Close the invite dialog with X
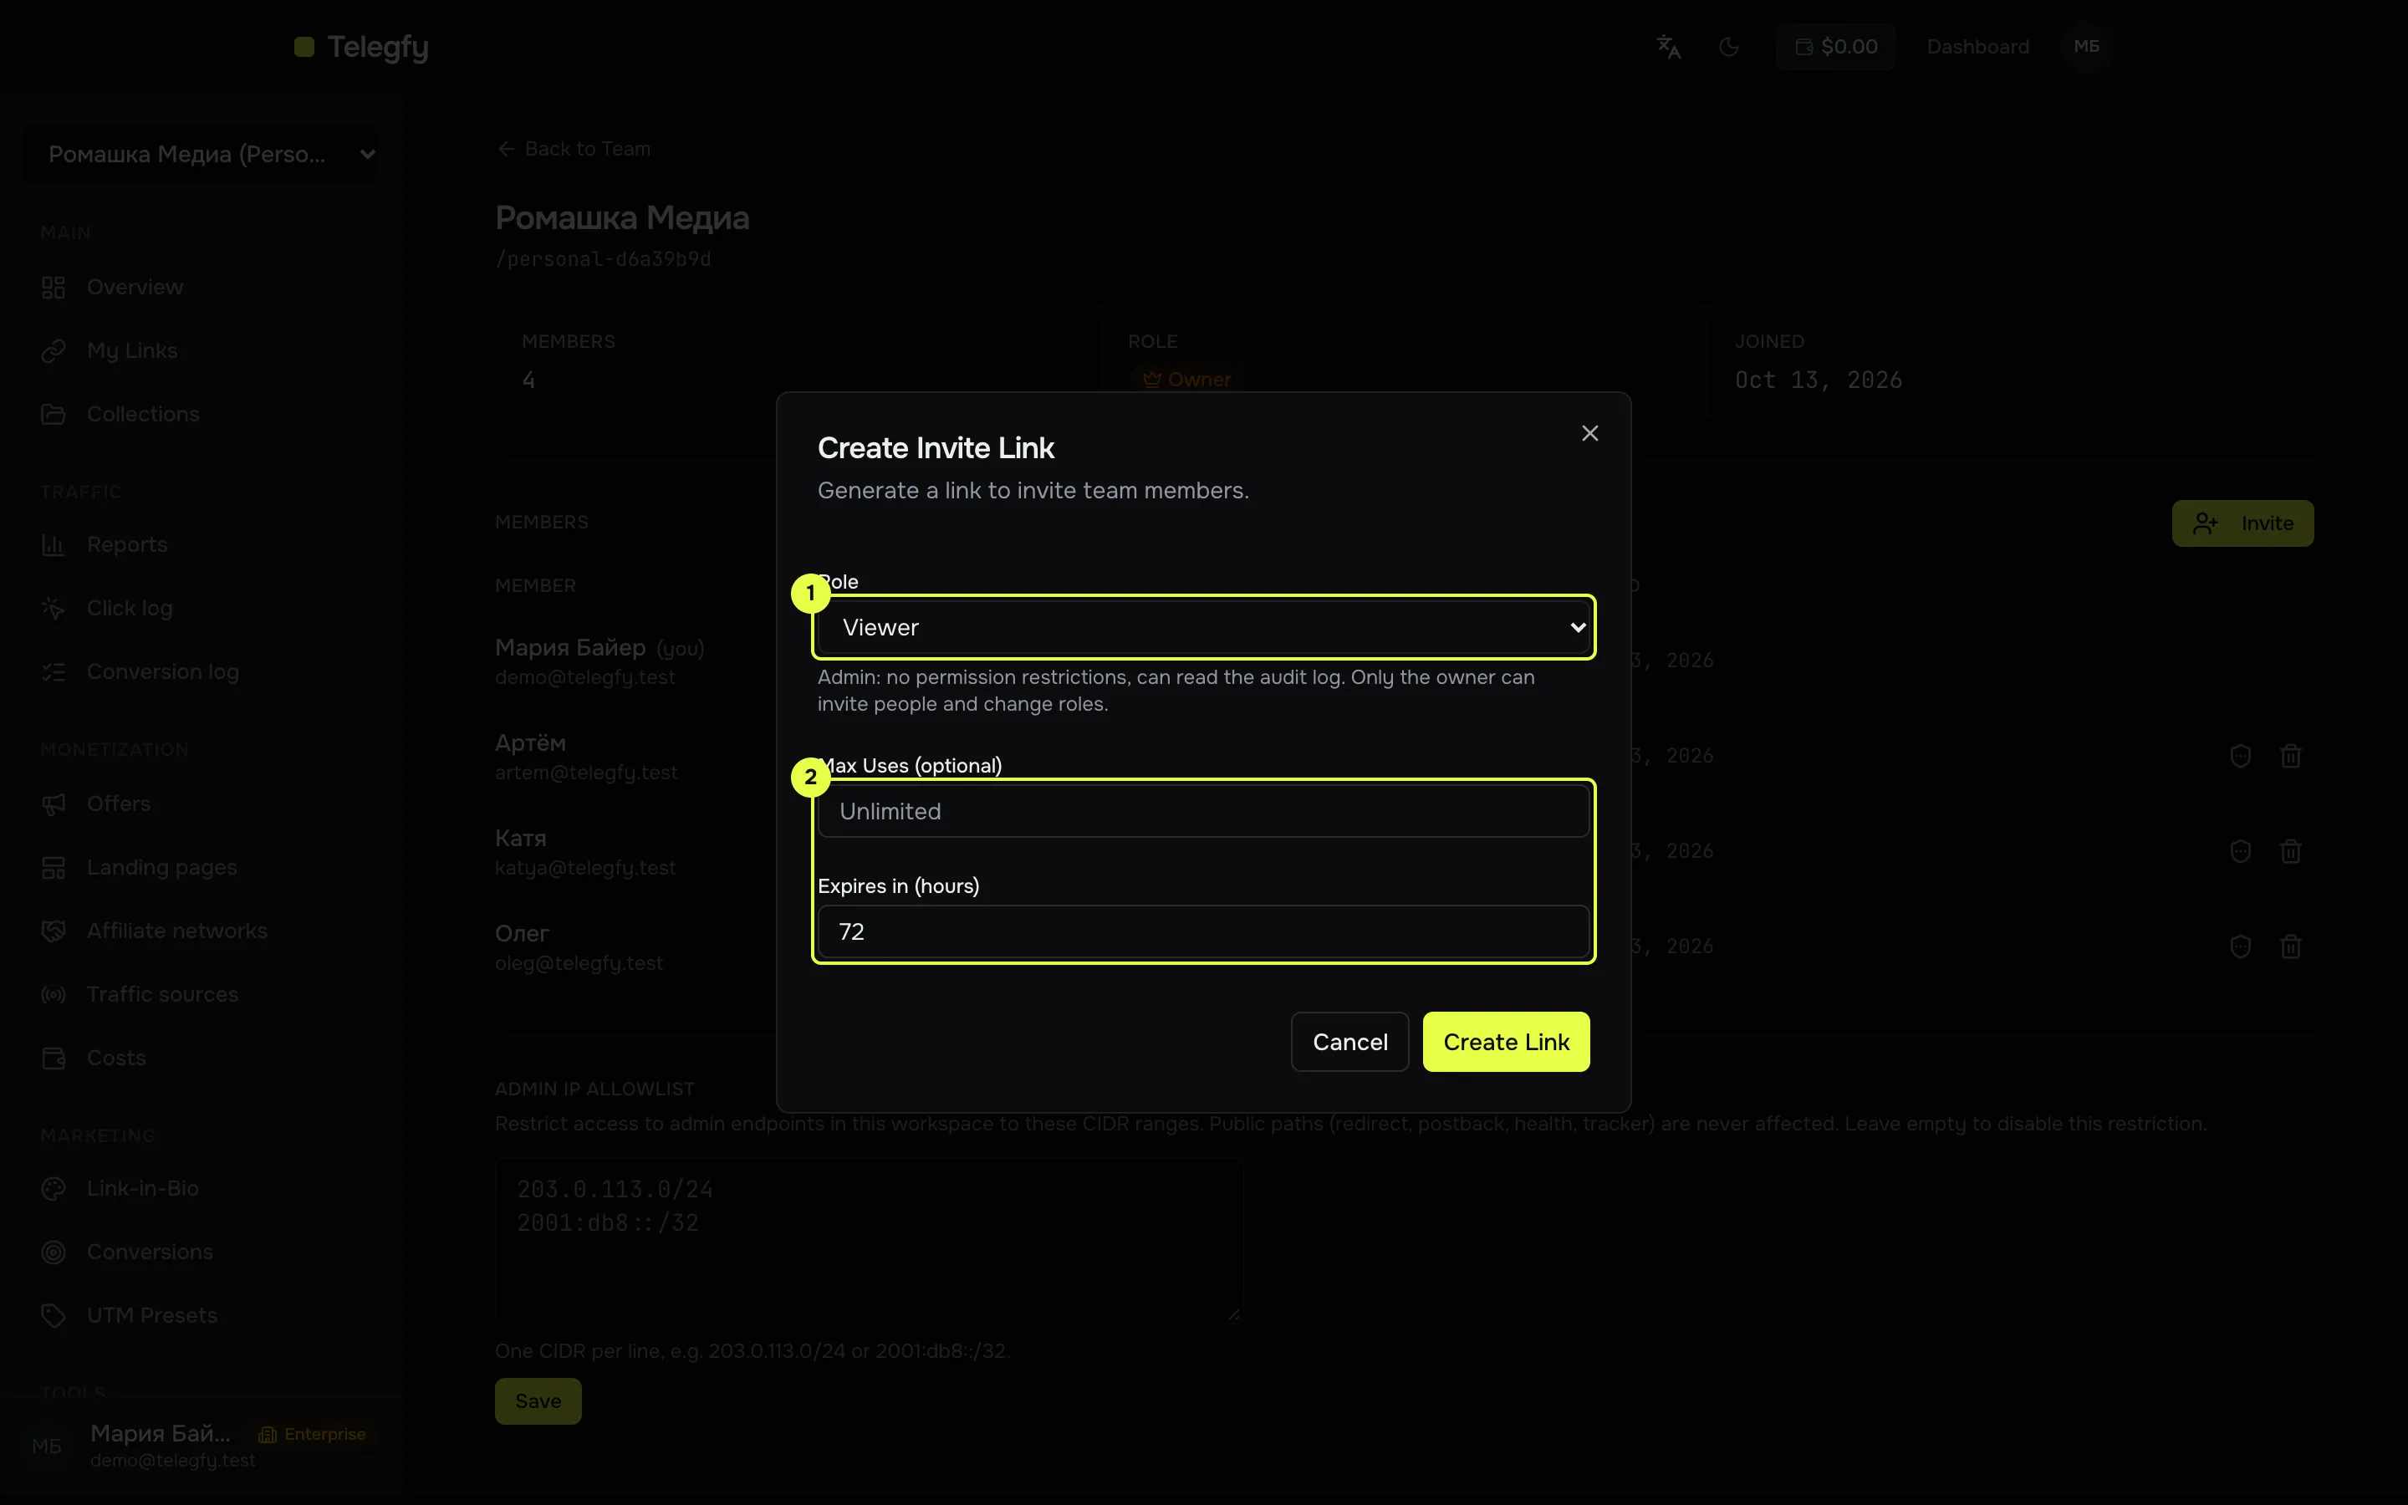Screen dimensions: 2408x1505 point(1589,433)
